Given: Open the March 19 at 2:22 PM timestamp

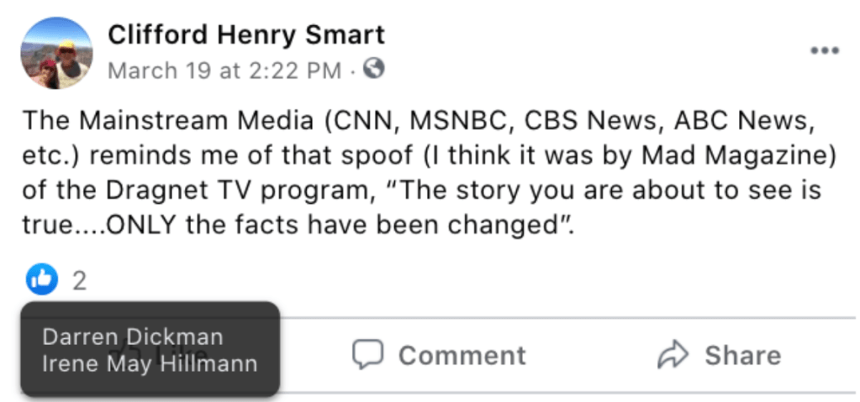Looking at the screenshot, I should (224, 70).
